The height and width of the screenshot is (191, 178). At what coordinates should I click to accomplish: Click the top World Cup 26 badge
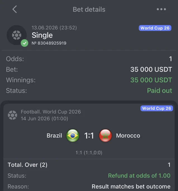pos(155,28)
